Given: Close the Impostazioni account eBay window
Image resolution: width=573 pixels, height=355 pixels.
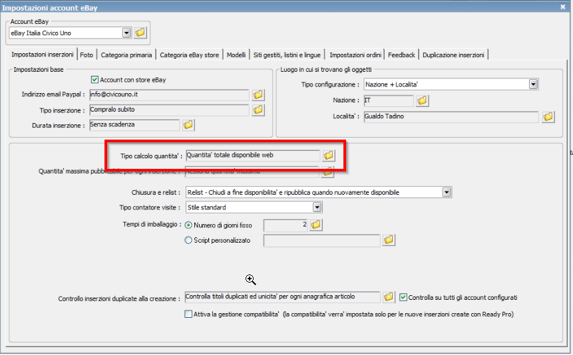Looking at the screenshot, I should tap(563, 7).
